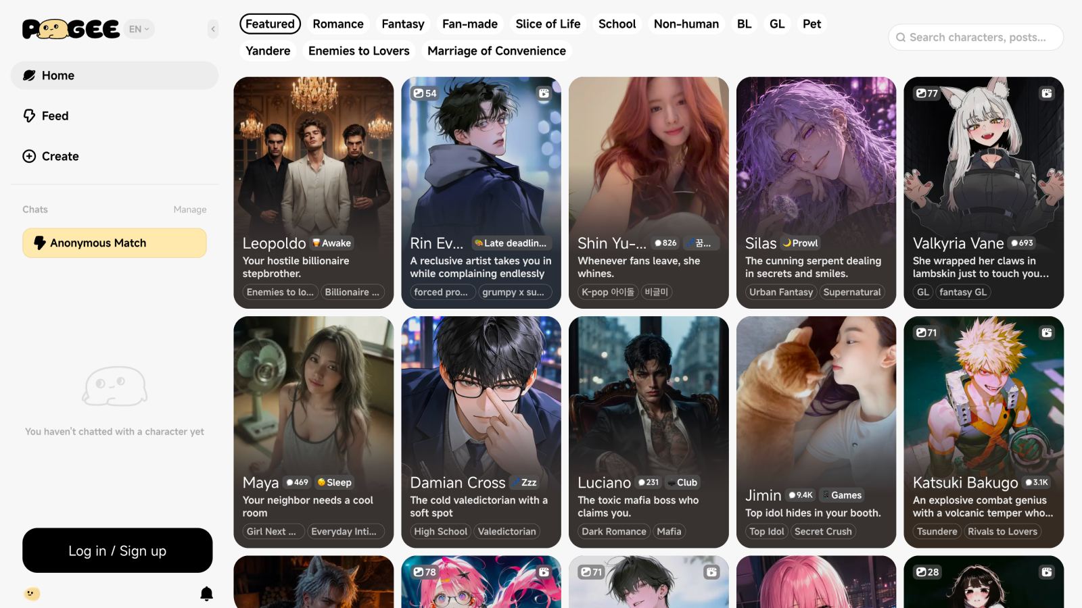Choose the Fan-made category
Screen dimensions: 1082x608
tap(470, 24)
